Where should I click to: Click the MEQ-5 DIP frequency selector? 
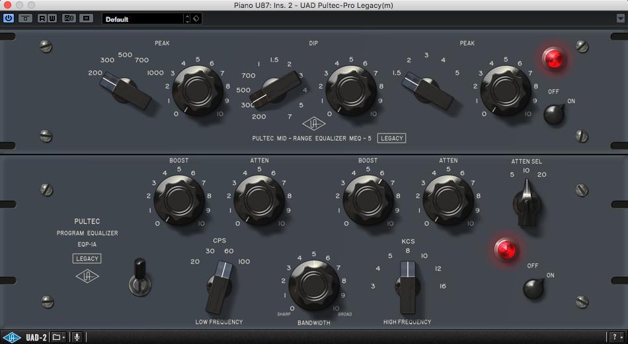275,90
